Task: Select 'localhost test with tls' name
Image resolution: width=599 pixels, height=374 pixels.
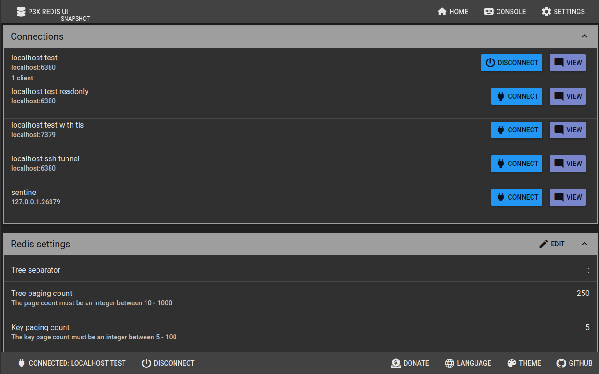Action: tap(47, 125)
